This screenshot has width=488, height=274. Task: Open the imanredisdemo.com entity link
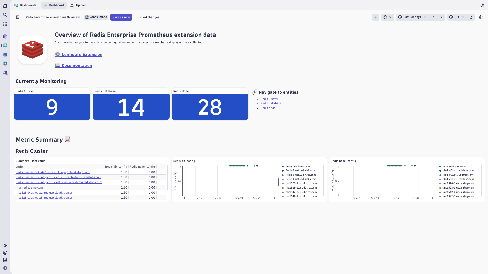[x=29, y=187]
